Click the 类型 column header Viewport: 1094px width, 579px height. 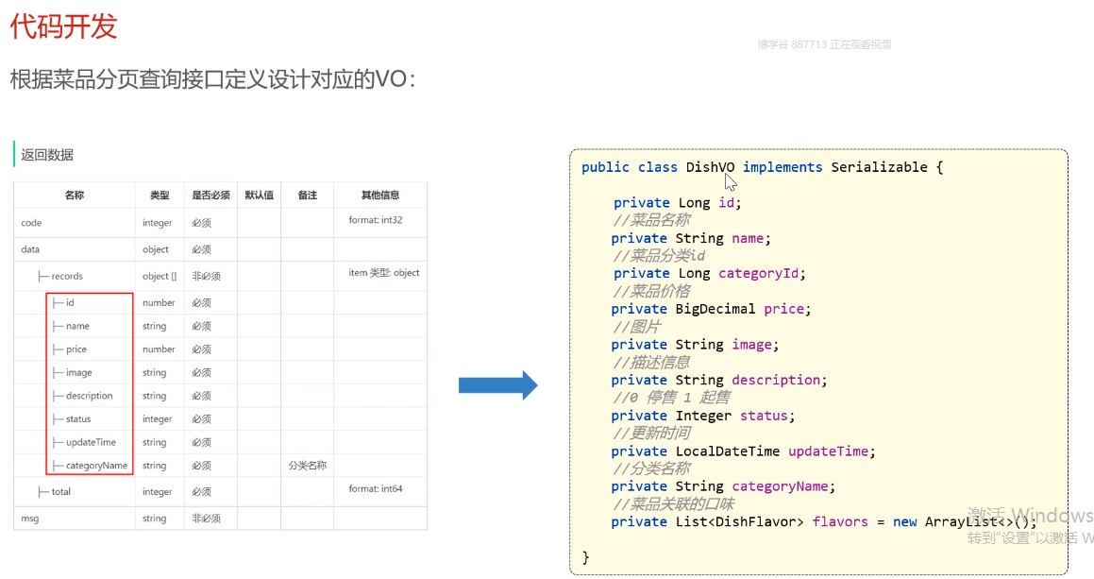160,196
